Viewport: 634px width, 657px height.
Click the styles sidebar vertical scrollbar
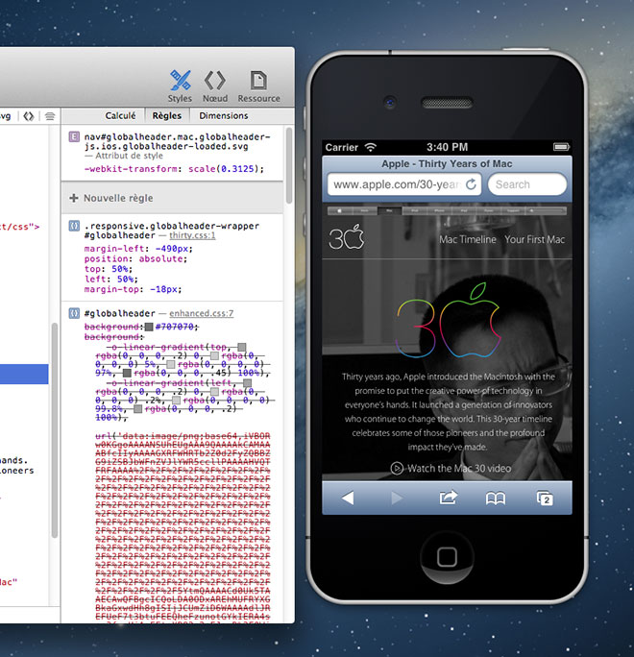(289, 165)
